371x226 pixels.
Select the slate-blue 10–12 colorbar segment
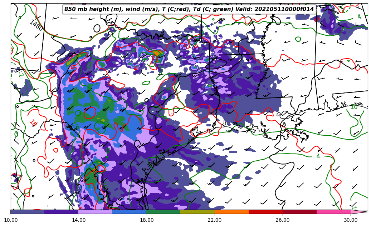(28, 212)
